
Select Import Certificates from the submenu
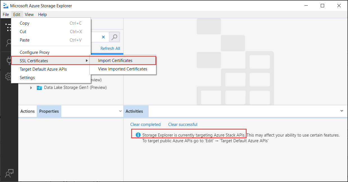[115, 60]
